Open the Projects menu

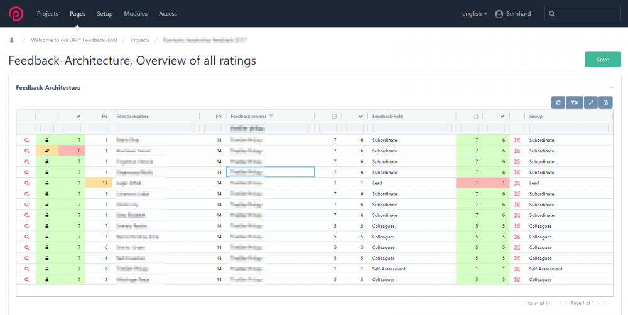(48, 14)
